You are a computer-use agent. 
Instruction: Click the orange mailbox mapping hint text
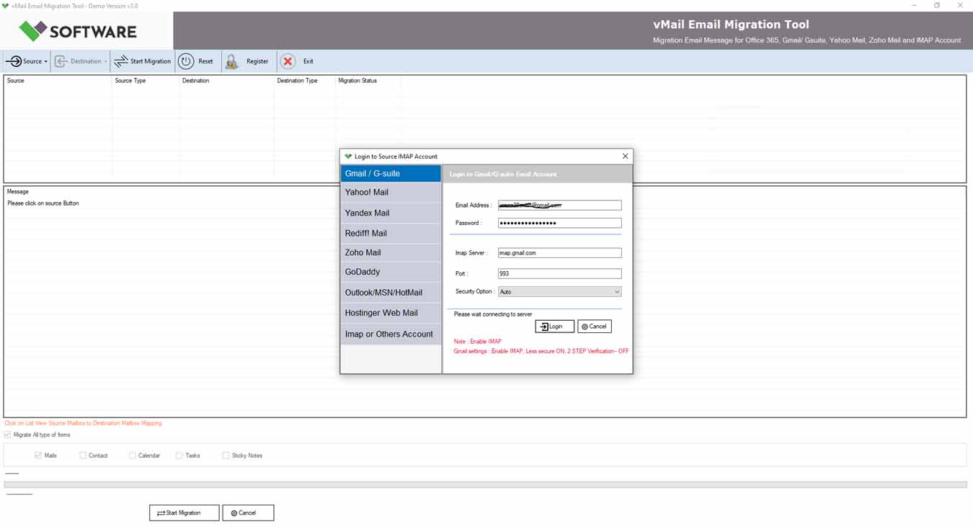pos(83,423)
